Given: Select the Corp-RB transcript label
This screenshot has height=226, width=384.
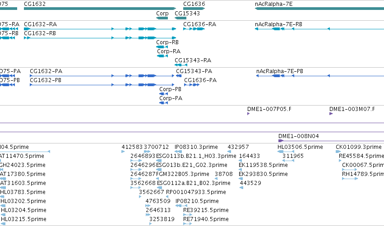Looking at the screenshot, I should click(x=167, y=42).
